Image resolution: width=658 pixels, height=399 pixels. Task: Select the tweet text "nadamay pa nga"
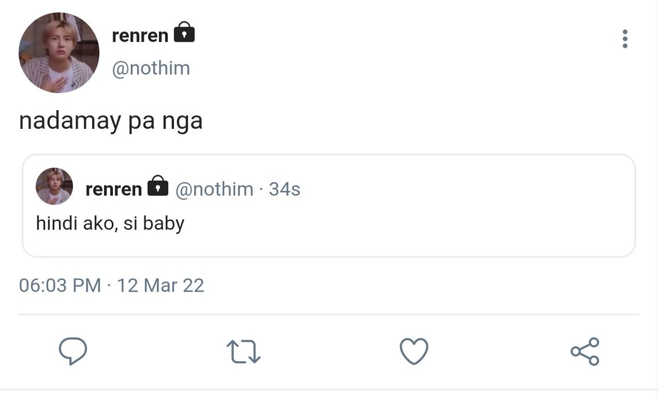coord(111,122)
